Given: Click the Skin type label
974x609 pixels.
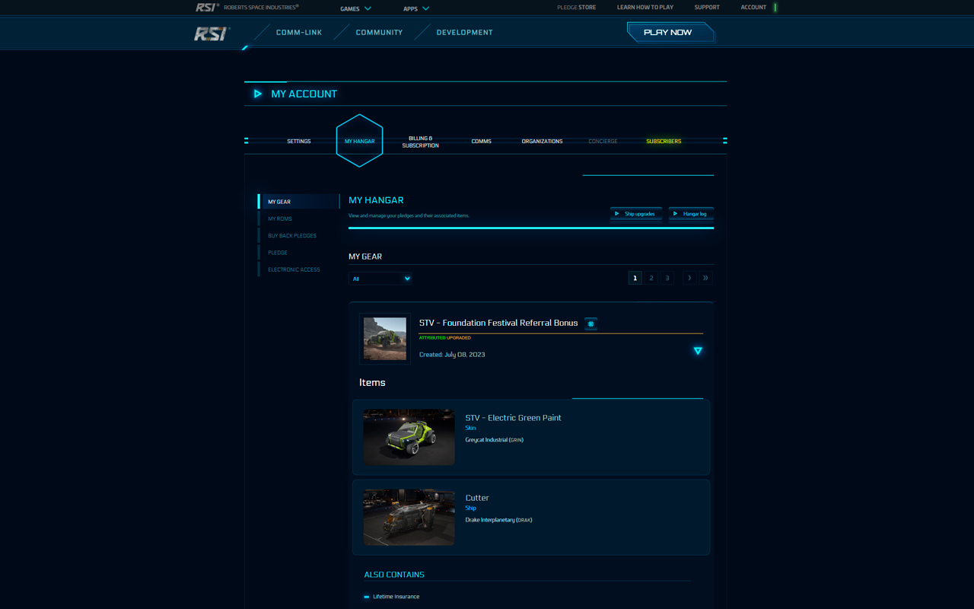Looking at the screenshot, I should pyautogui.click(x=470, y=428).
